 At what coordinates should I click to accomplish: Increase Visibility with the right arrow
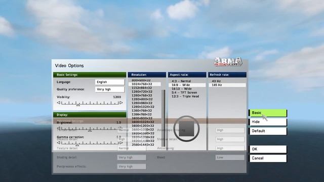pyautogui.click(x=121, y=103)
